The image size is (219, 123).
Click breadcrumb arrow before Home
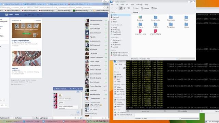point(132,12)
